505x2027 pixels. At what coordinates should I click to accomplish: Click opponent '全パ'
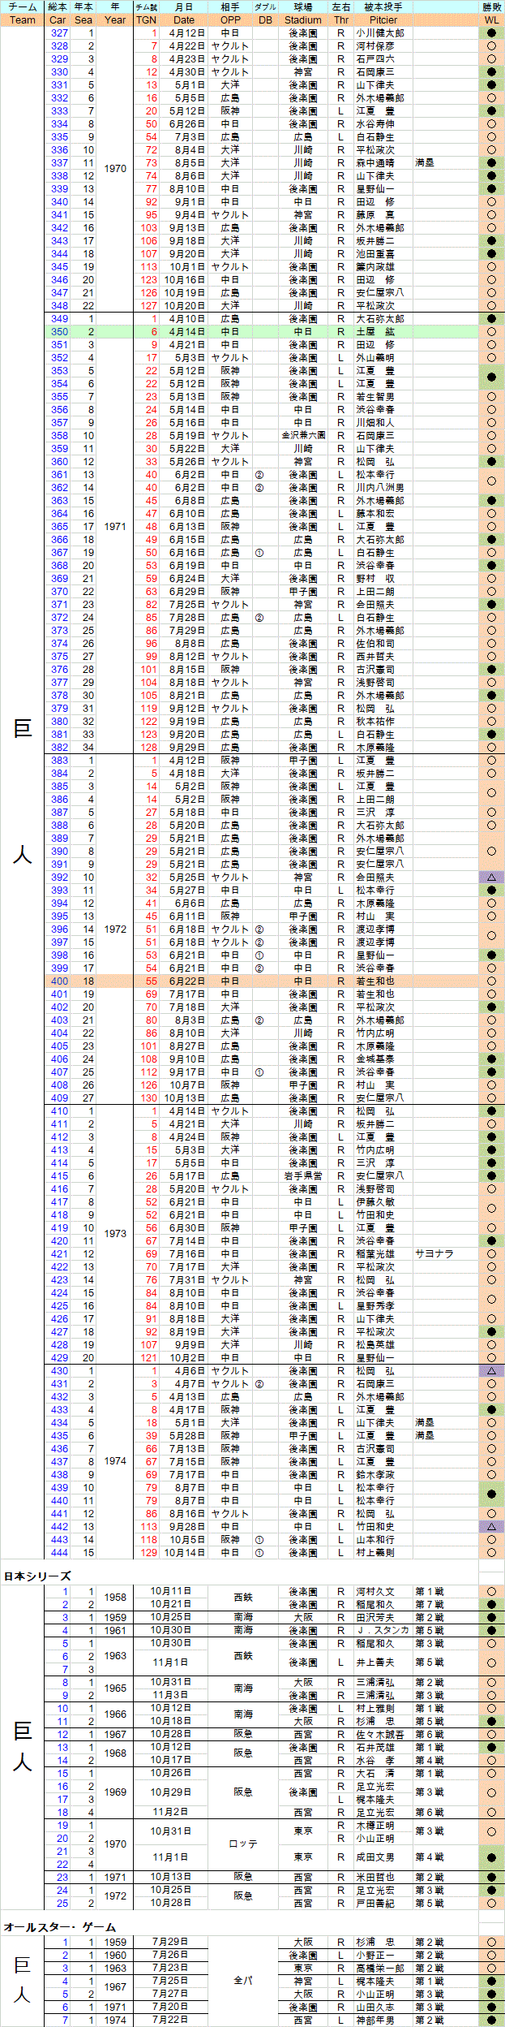coord(243,1981)
